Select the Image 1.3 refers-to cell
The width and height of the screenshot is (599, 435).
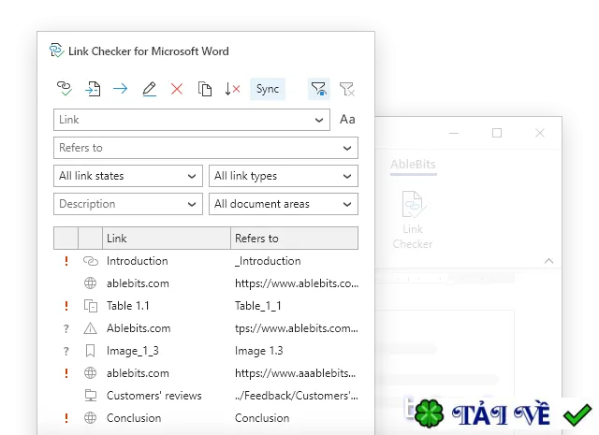point(258,351)
